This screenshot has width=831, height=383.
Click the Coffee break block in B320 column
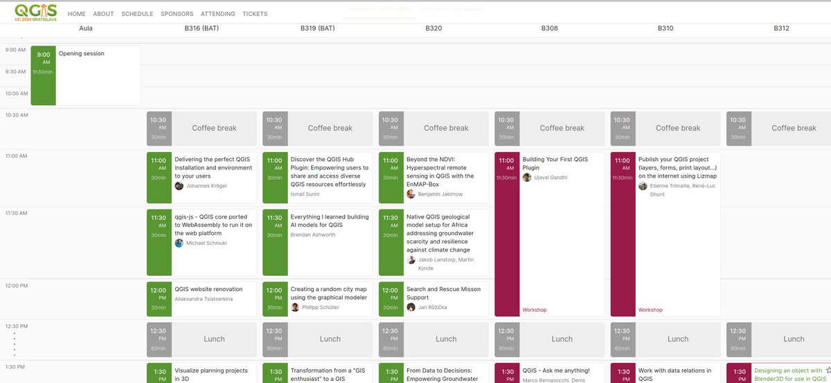click(x=434, y=128)
